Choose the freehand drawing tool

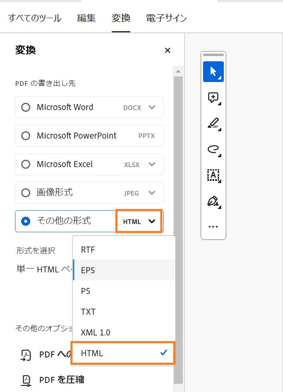click(x=213, y=149)
